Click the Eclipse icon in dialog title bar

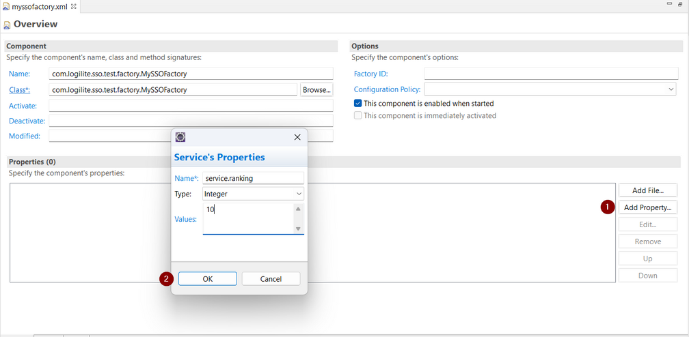[180, 137]
